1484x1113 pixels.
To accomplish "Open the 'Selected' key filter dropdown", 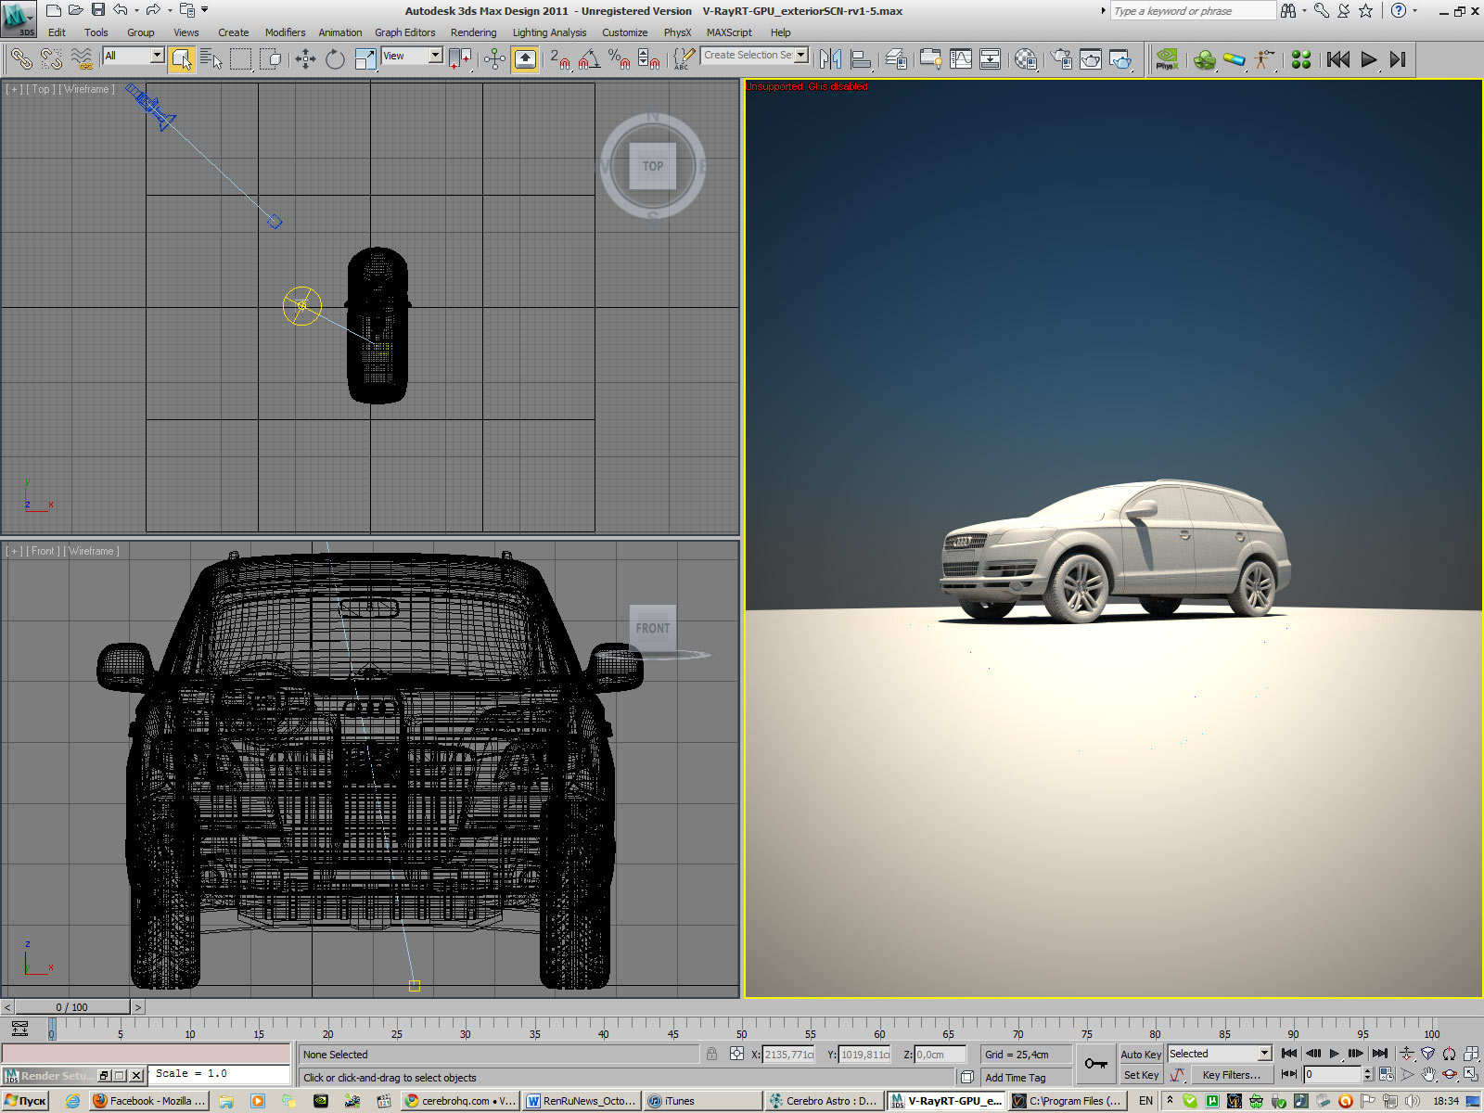I will point(1264,1054).
